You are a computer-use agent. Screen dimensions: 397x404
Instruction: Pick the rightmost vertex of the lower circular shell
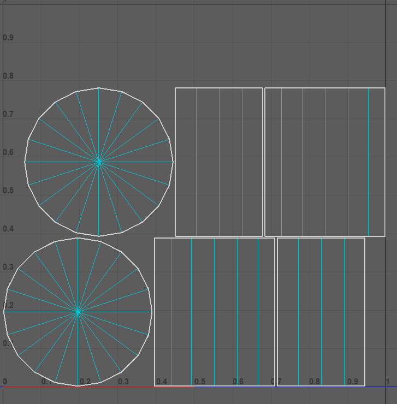click(x=152, y=312)
